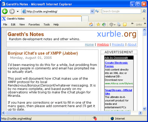Expand the Feeds icon dropdown arrow

115,25
